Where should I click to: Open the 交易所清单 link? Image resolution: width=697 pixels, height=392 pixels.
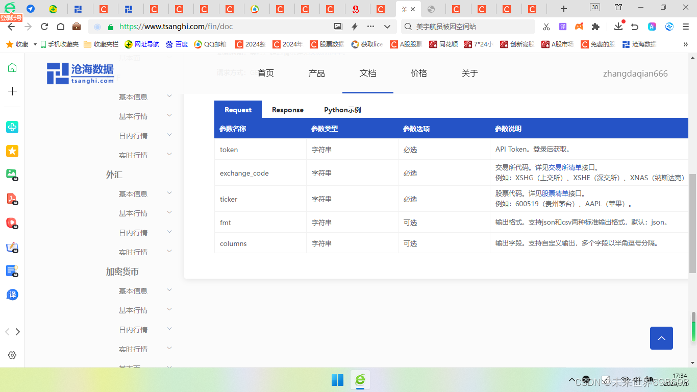(x=565, y=167)
